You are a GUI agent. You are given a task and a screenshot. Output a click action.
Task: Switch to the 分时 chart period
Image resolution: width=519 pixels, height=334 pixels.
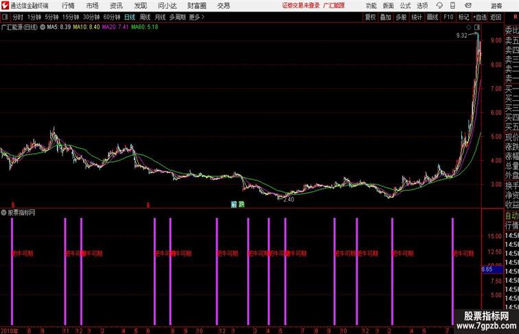click(18, 17)
